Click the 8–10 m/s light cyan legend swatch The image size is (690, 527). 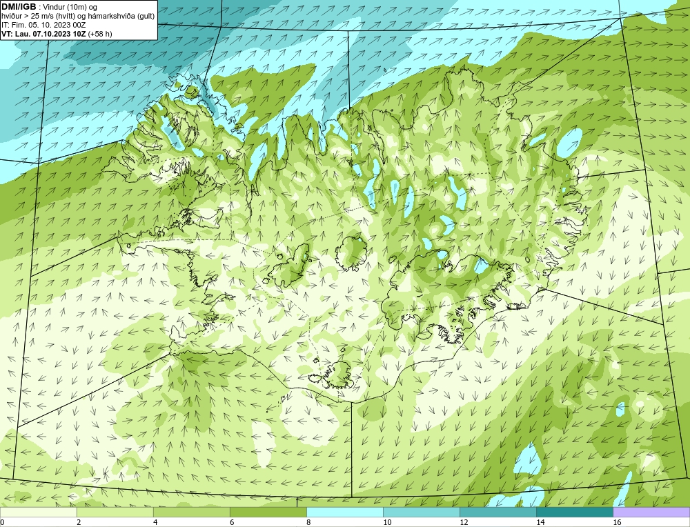pos(345,512)
